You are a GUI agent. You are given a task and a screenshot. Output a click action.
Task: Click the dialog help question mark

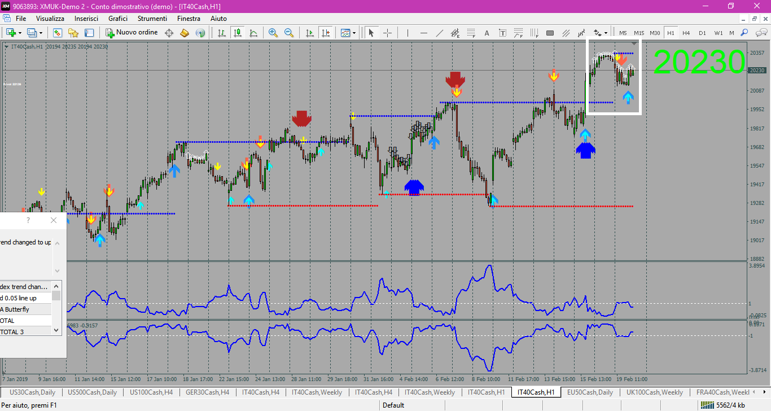click(x=28, y=220)
